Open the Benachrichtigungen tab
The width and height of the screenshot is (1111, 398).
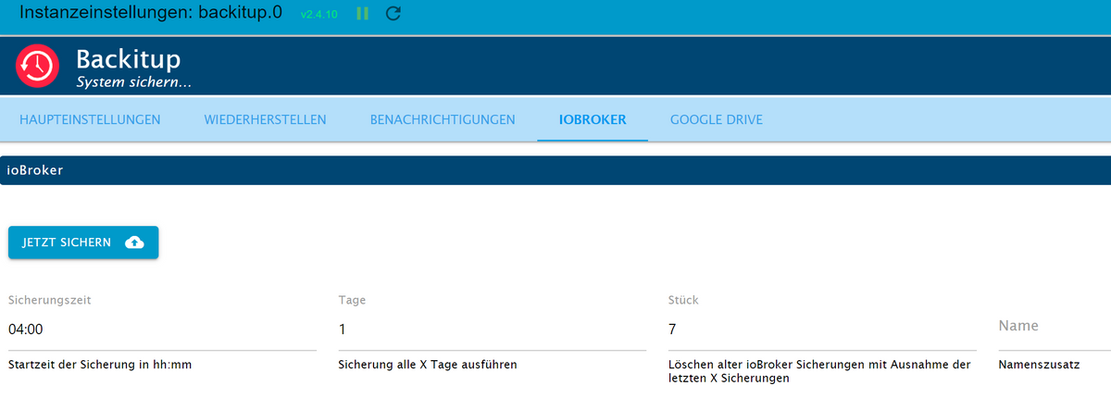443,119
